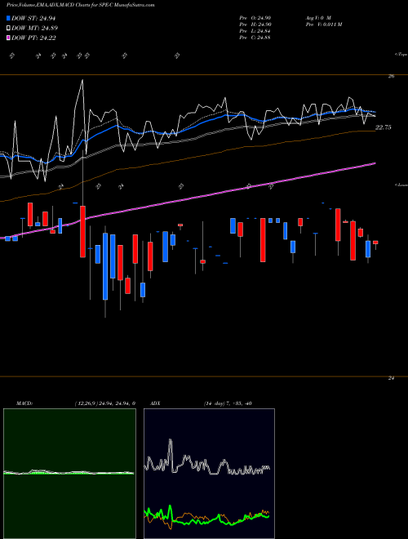Click the MACD (12,26,9) parameter values
Screen dimensions: 408x539
point(104,403)
